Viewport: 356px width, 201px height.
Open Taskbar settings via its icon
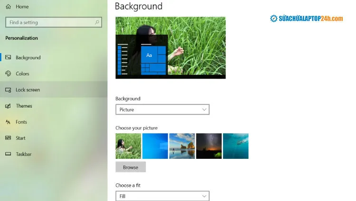[8, 154]
